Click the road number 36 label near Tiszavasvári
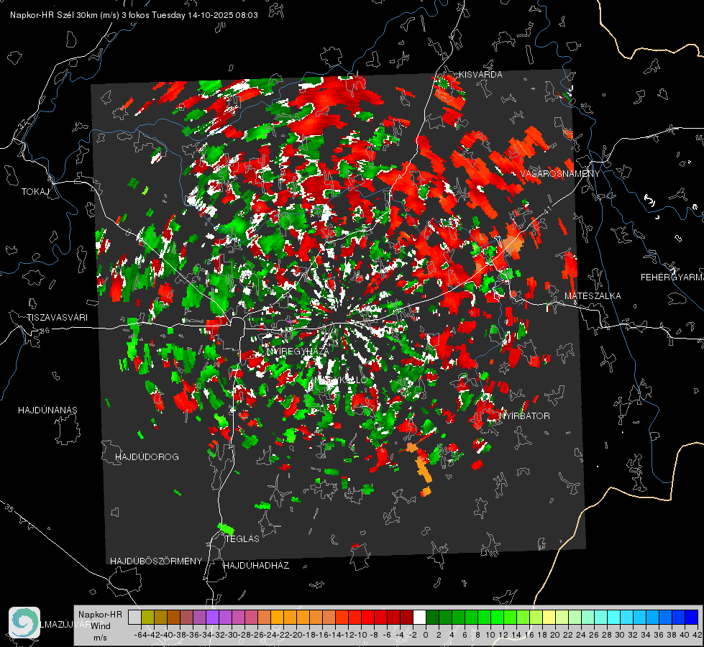The image size is (704, 647). tap(45, 331)
